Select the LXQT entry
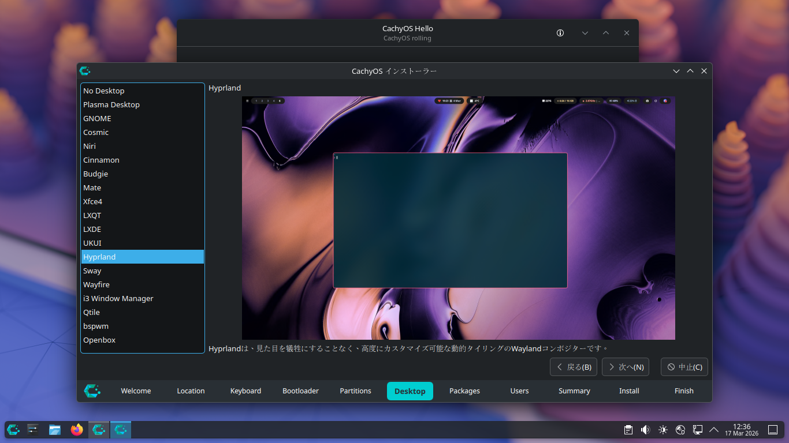 [143, 215]
